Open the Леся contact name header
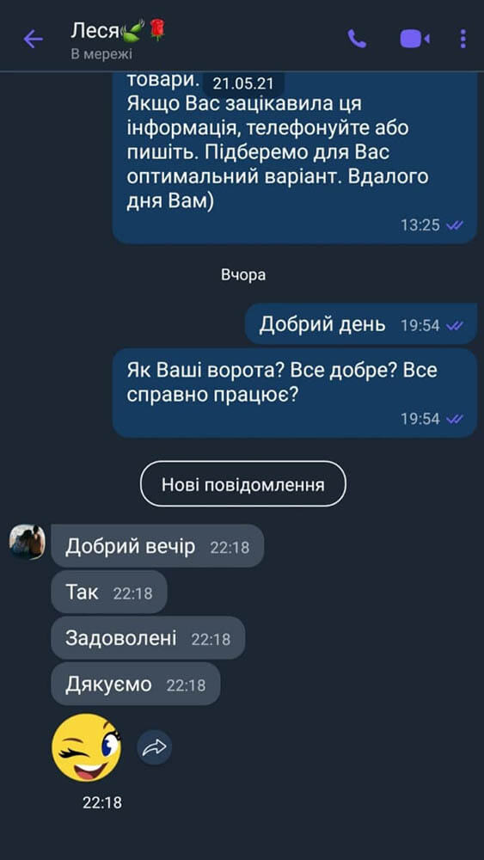Screen dimensions: 484x860 118,31
